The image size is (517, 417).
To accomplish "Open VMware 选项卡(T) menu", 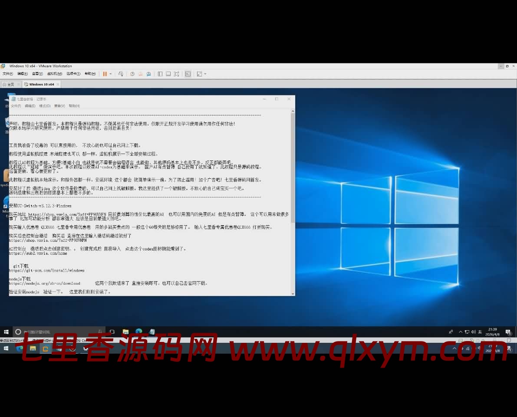I will click(x=73, y=74).
